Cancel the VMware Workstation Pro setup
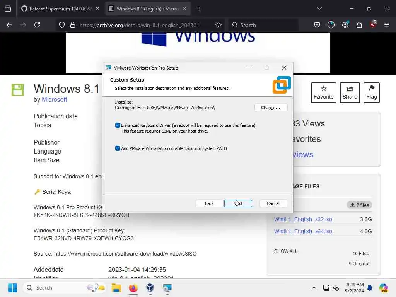This screenshot has height=297, width=396. tap(273, 203)
